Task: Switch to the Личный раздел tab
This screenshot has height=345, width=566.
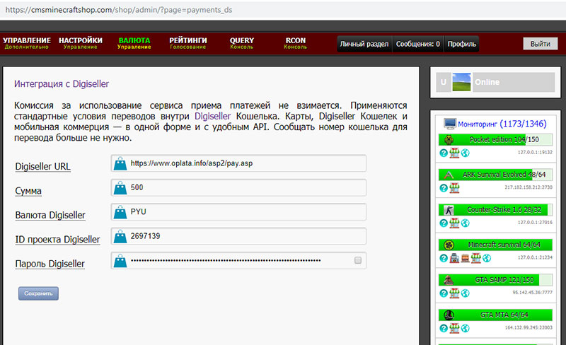Action: point(364,44)
